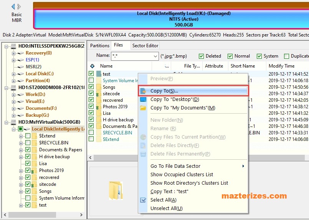Open the Name filter dropdown
Image resolution: width=309 pixels, height=220 pixels.
[x=155, y=56]
